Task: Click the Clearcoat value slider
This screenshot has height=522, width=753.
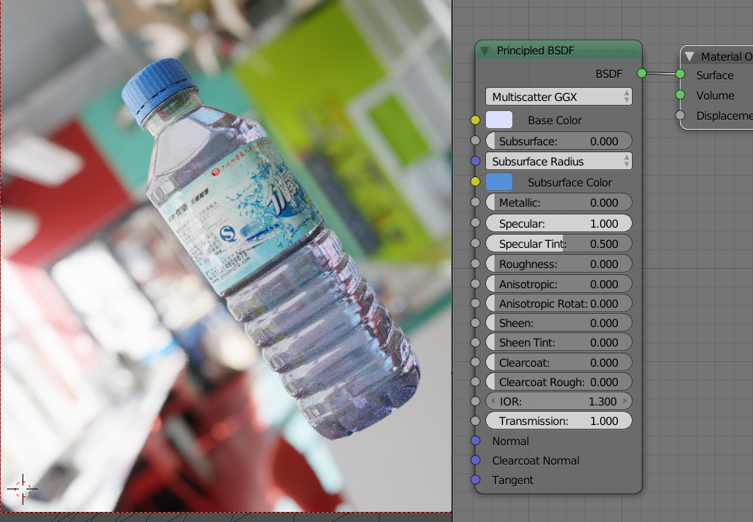Action: click(559, 363)
